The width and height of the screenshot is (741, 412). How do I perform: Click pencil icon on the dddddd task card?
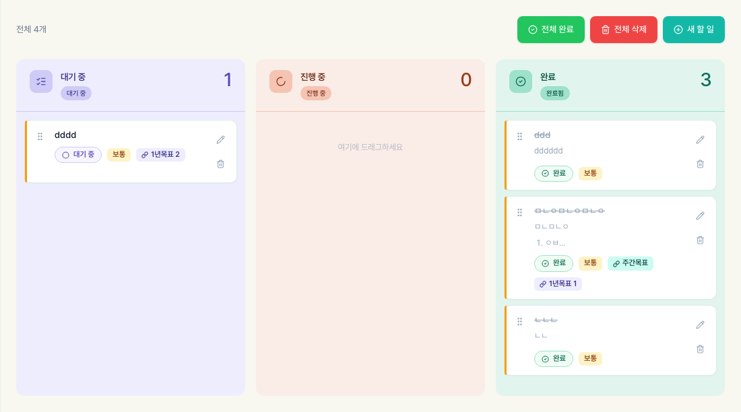pos(701,139)
